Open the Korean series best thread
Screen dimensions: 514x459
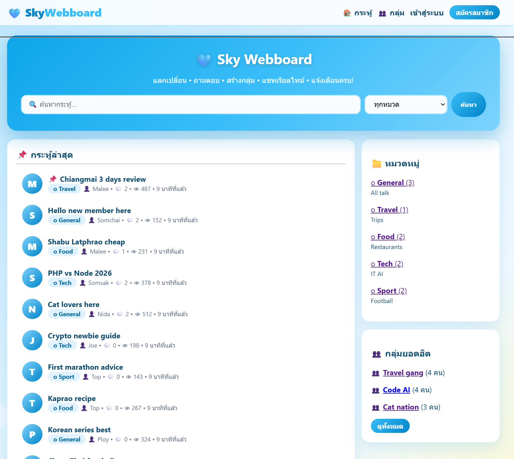pos(79,430)
